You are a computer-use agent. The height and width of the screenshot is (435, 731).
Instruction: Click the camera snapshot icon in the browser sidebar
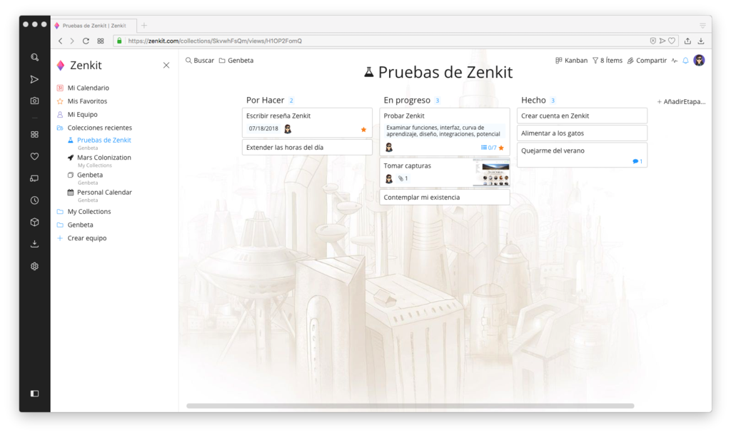coord(34,101)
